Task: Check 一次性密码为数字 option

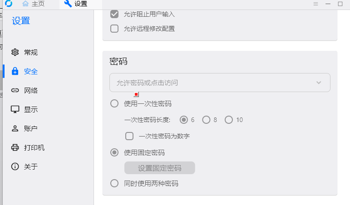Action: tap(129, 136)
